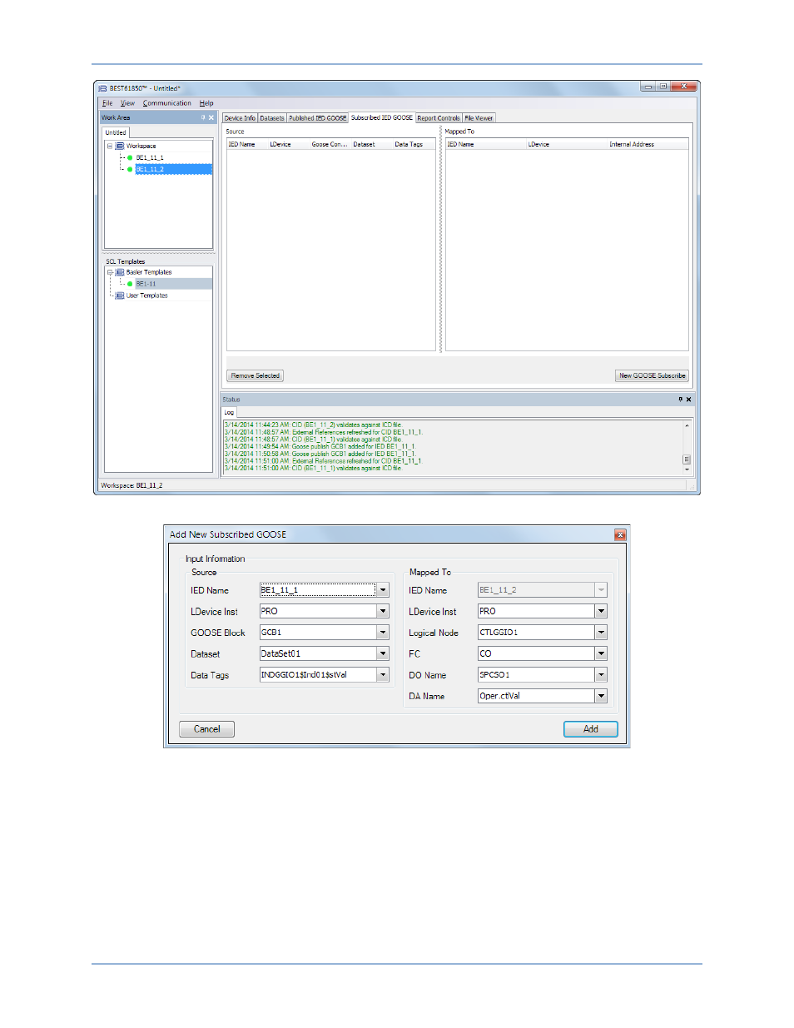Select BE1_11_1 in the Workspace tree
Image resolution: width=794 pixels, height=1028 pixels.
tap(150, 157)
